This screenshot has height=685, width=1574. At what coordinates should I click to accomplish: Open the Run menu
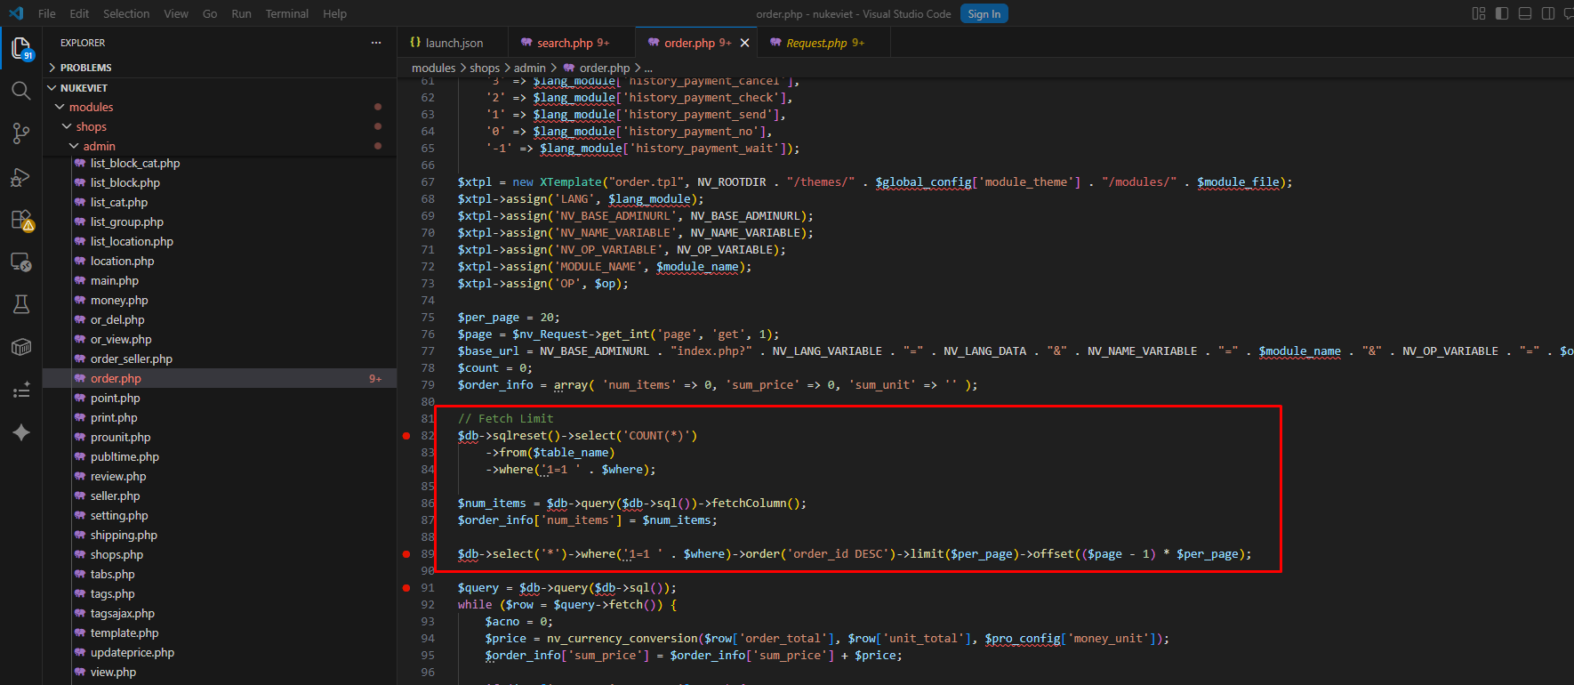coord(241,13)
